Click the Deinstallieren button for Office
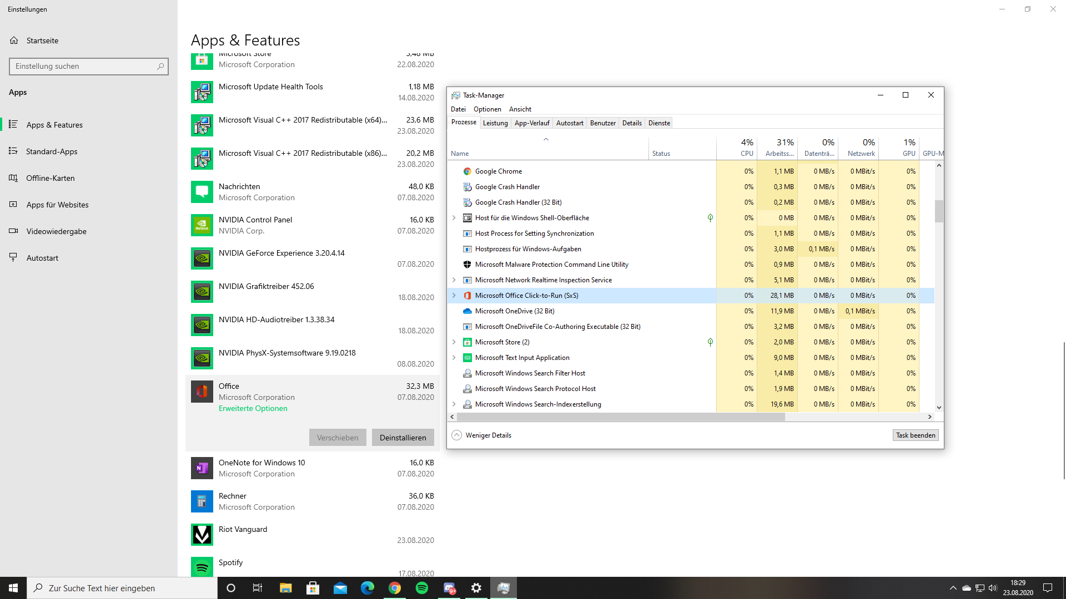The image size is (1066, 599). (x=402, y=438)
